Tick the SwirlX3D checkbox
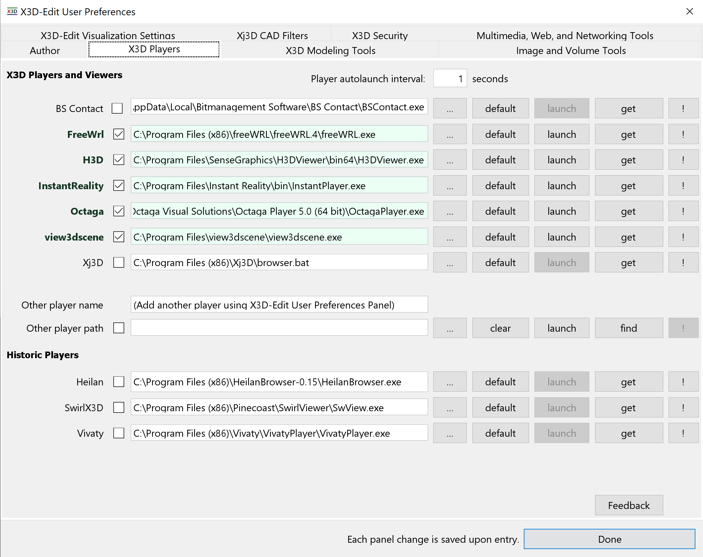 point(119,408)
